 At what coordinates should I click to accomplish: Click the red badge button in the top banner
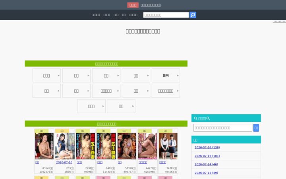[x=133, y=5]
